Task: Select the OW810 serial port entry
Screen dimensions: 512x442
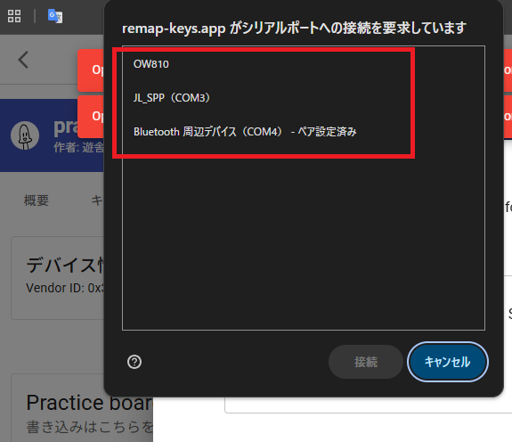Action: [x=304, y=64]
